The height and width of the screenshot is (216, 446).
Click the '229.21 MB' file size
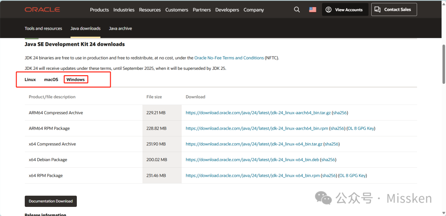tap(156, 113)
